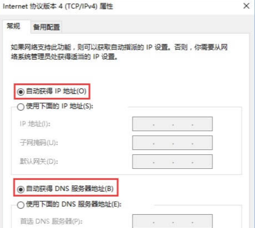Focus first octet of 默认网关 field

coord(143,161)
